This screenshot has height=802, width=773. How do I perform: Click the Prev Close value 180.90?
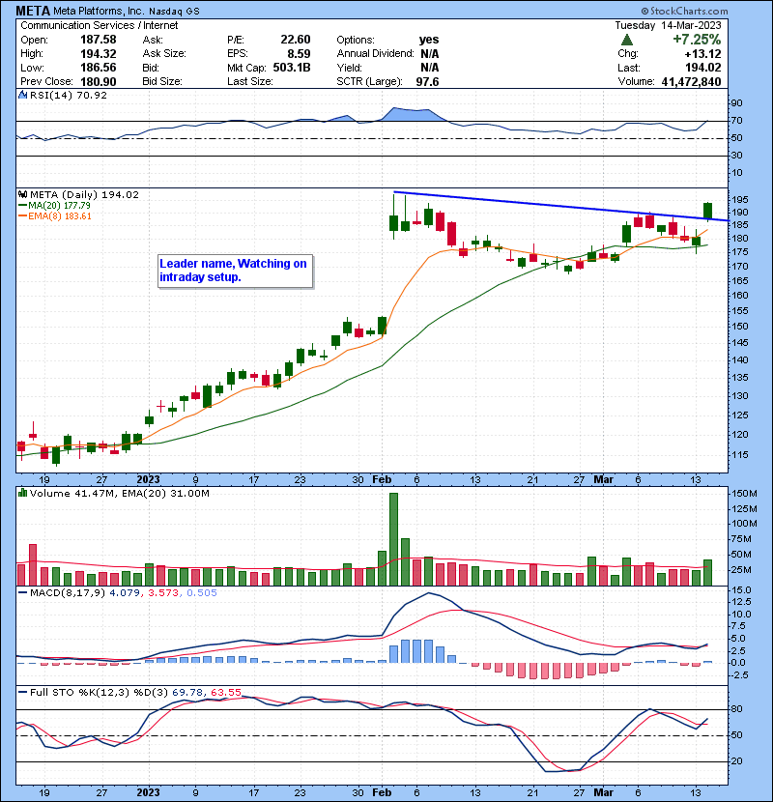[x=99, y=82]
